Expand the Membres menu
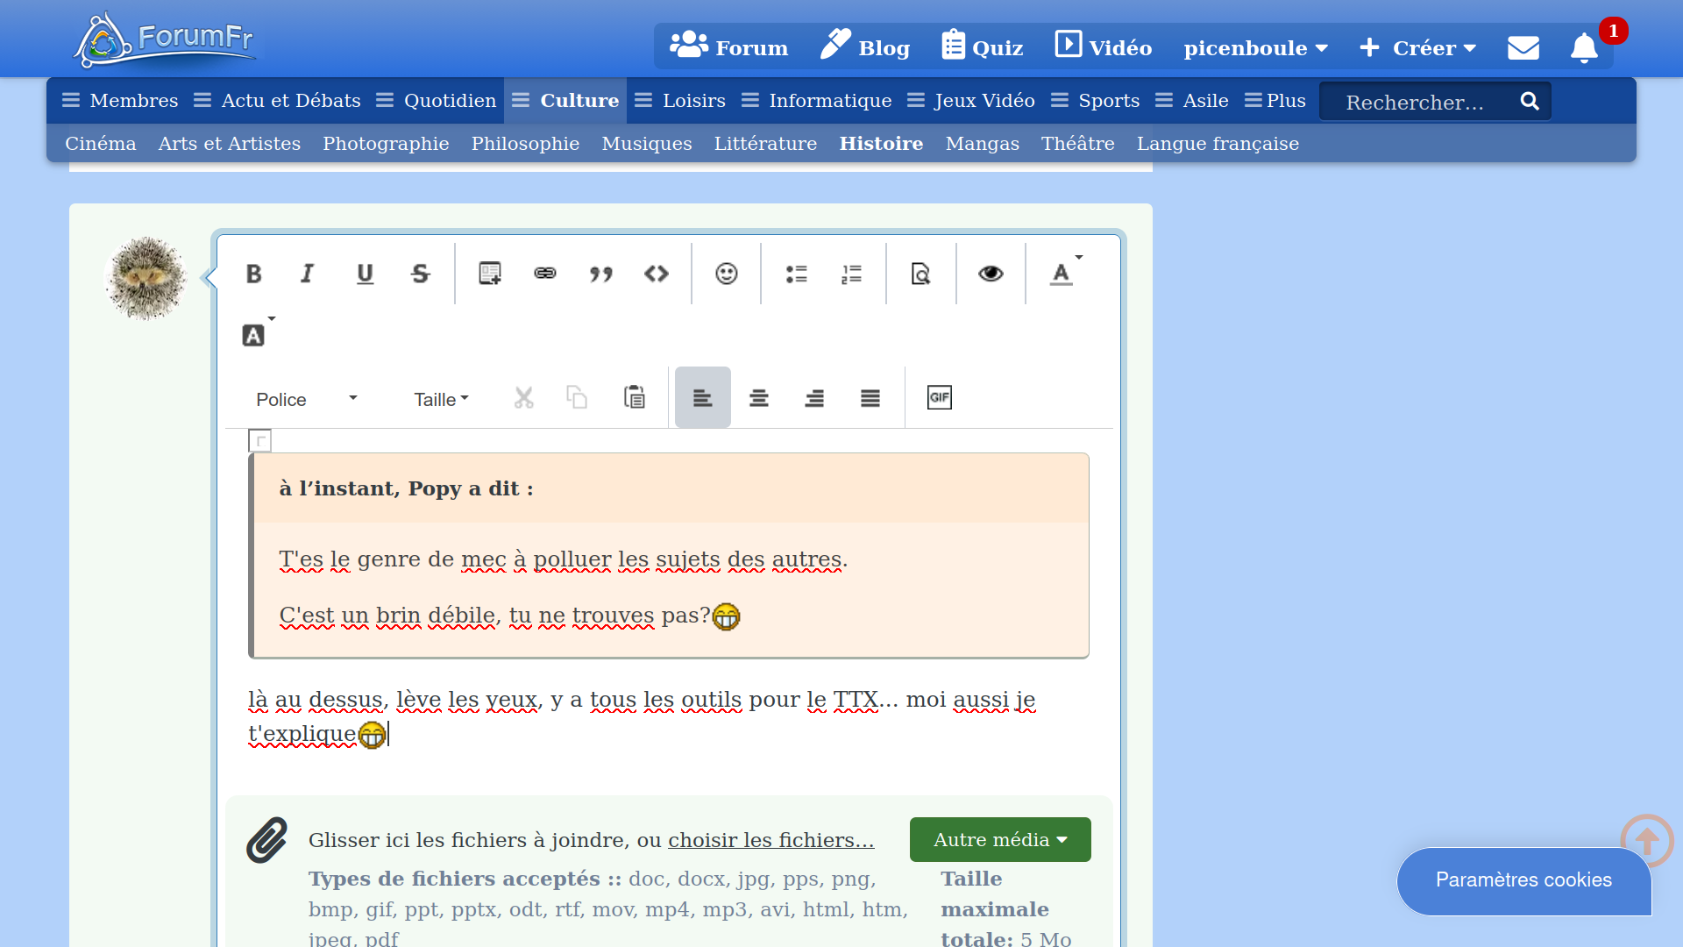Screen dimensions: 1683x947 (120, 101)
